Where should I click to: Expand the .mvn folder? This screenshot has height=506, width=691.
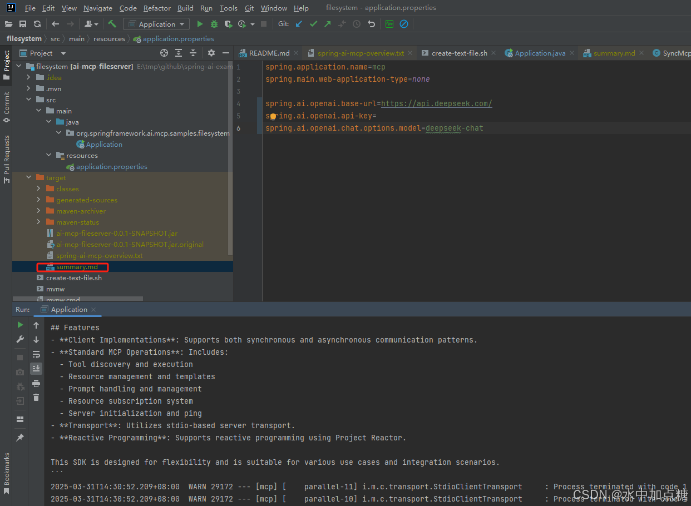(x=29, y=88)
